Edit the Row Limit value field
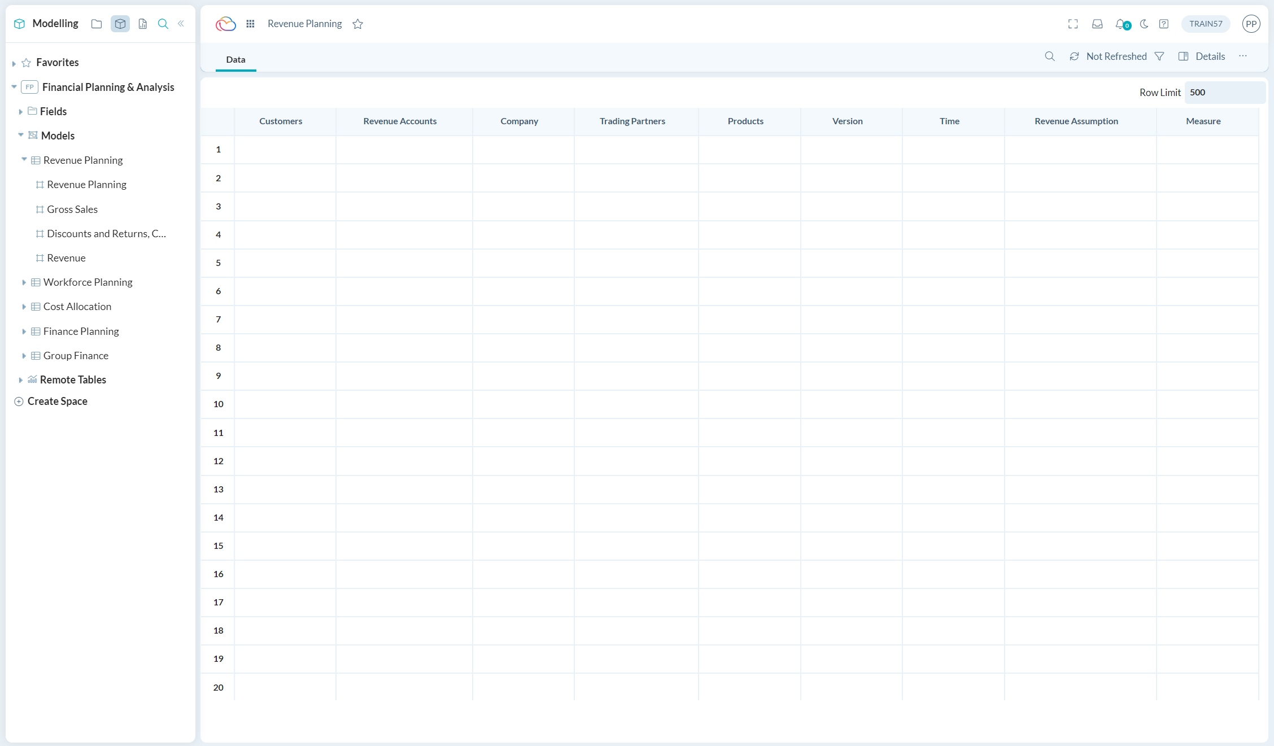 (x=1224, y=92)
